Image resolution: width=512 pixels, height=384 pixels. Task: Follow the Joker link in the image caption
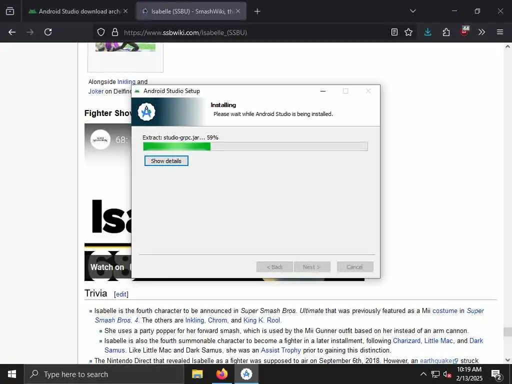95,91
